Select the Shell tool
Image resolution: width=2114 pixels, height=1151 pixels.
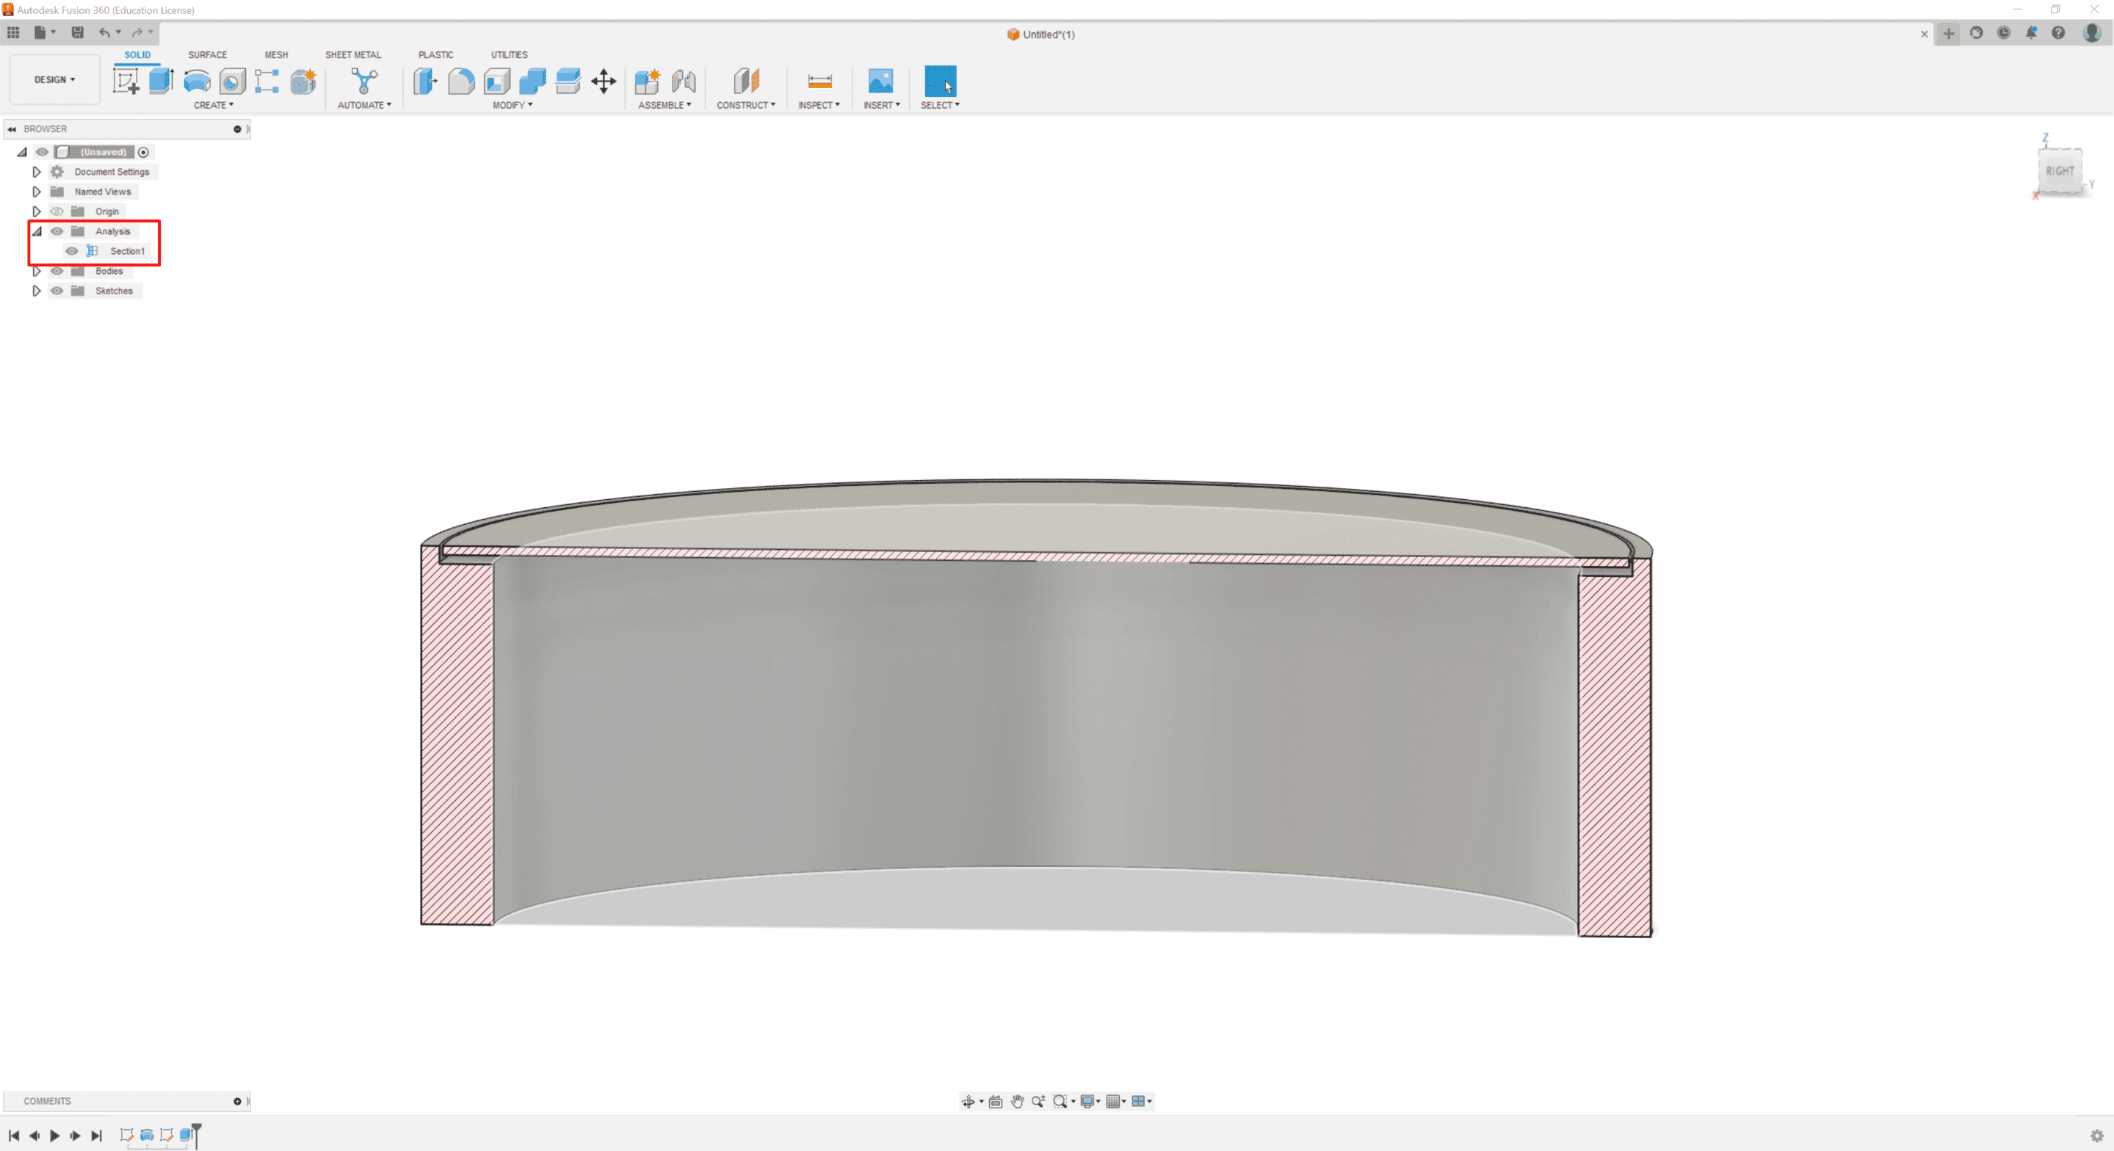click(x=496, y=81)
